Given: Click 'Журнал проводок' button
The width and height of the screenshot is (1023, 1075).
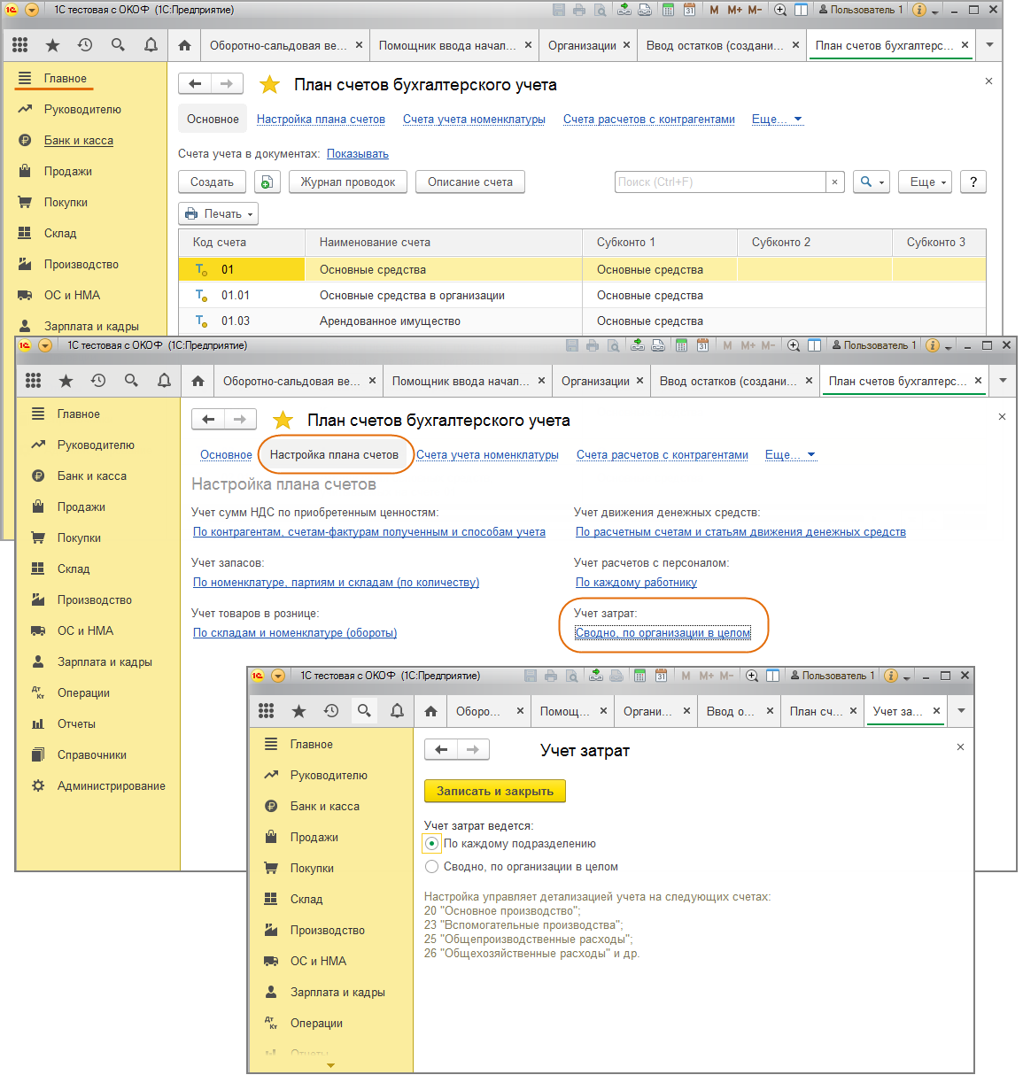Looking at the screenshot, I should pos(347,182).
